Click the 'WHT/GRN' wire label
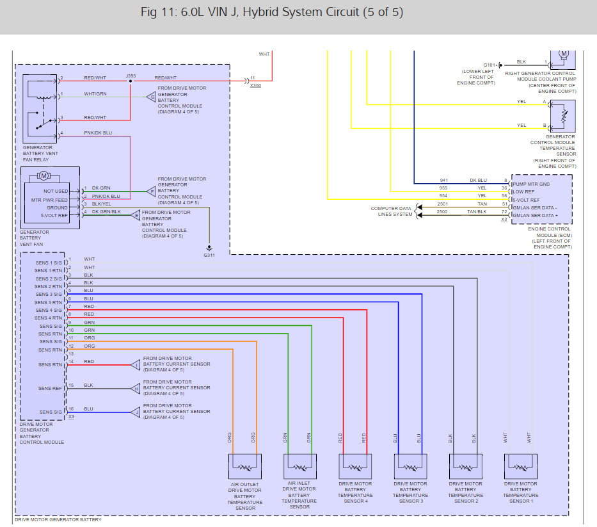Viewport: 597px width, 527px height. [x=95, y=93]
